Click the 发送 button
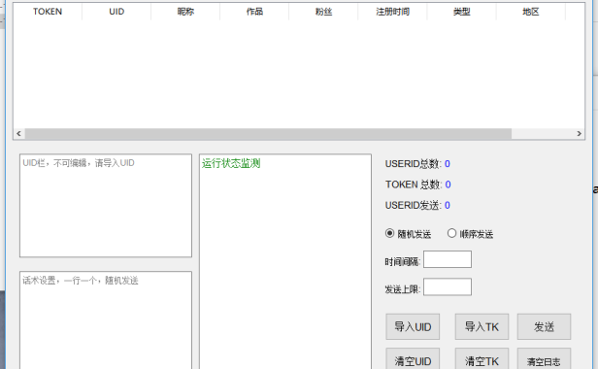 pyautogui.click(x=544, y=326)
